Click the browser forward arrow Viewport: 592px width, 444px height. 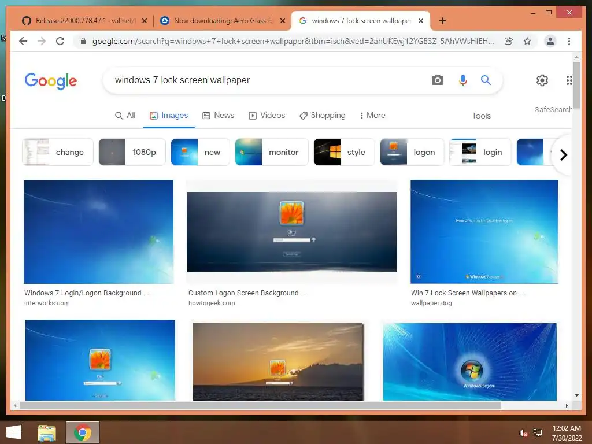pyautogui.click(x=42, y=41)
